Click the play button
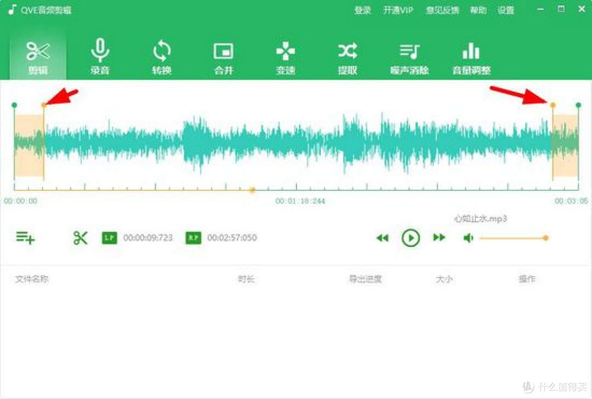The width and height of the screenshot is (592, 399). 411,238
